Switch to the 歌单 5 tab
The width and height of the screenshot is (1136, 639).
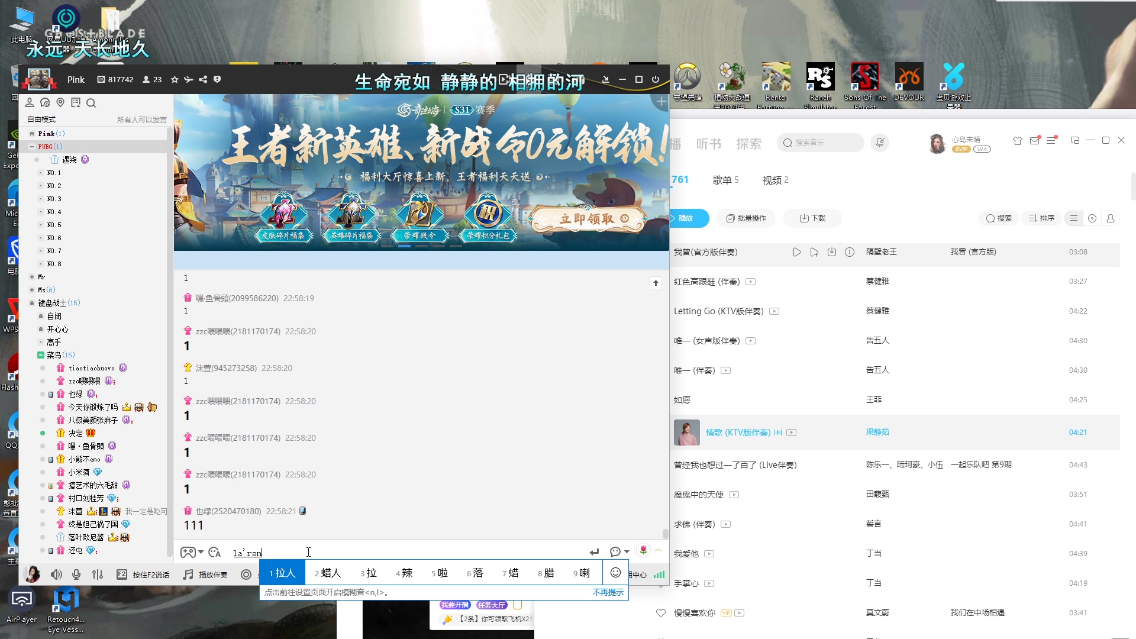pyautogui.click(x=726, y=180)
